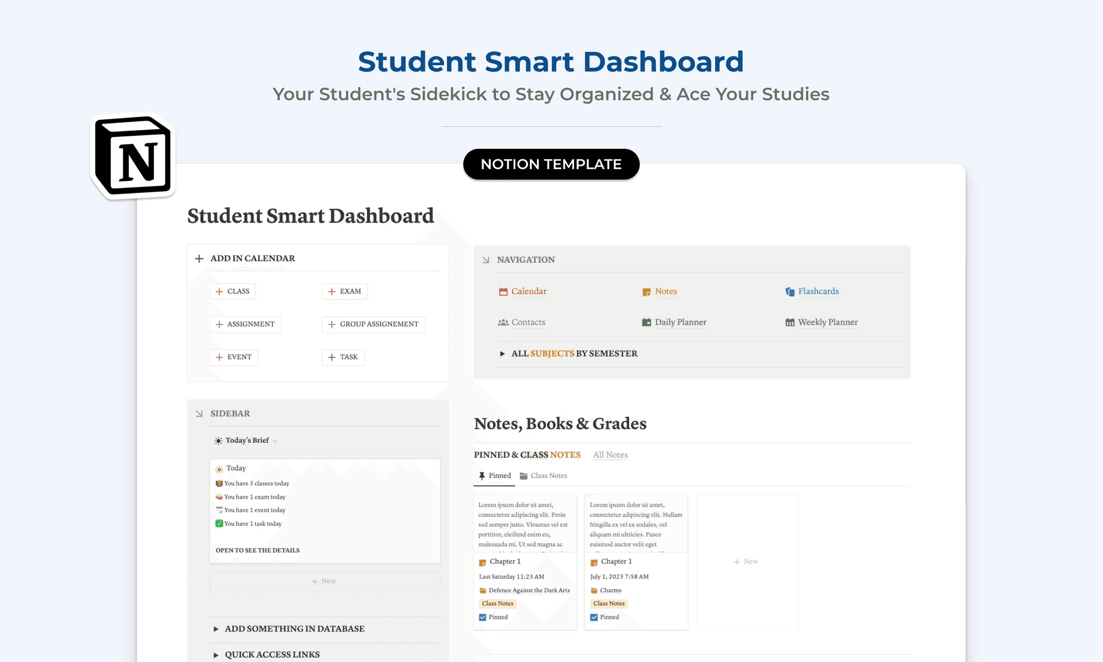Check the task item in Today's list
Viewport: 1103px width, 662px height.
[219, 523]
